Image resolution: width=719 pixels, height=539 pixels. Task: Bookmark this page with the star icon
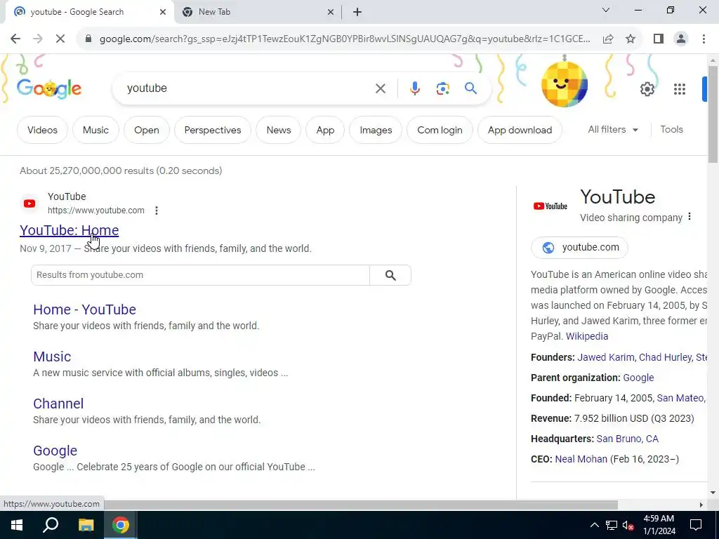pyautogui.click(x=631, y=39)
